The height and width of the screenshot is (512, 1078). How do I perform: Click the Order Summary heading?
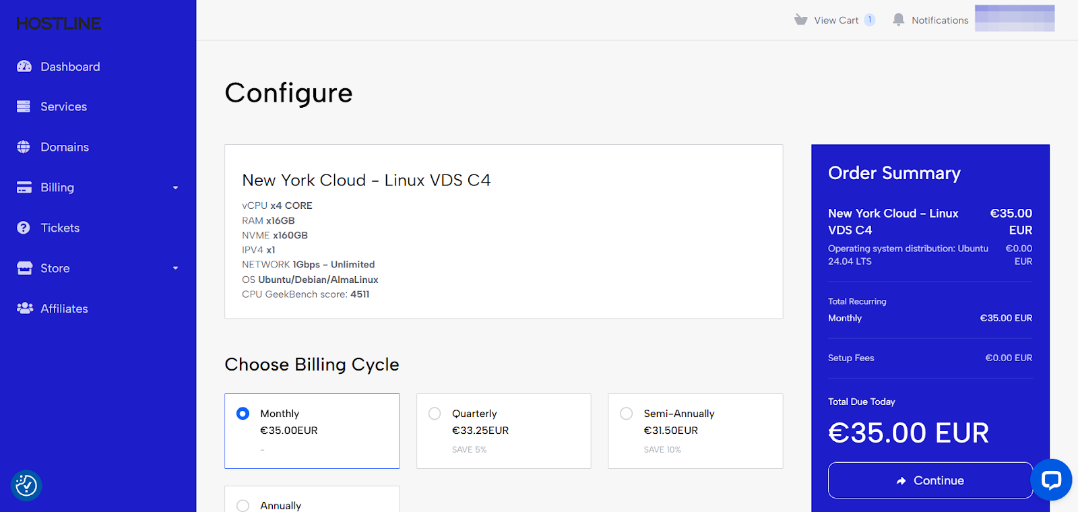pos(894,173)
